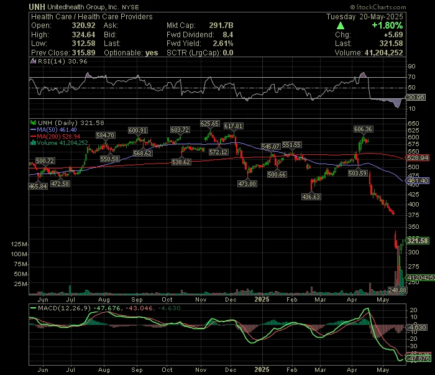
Task: Click the RSI(14) indicator icon
Action: [33, 61]
